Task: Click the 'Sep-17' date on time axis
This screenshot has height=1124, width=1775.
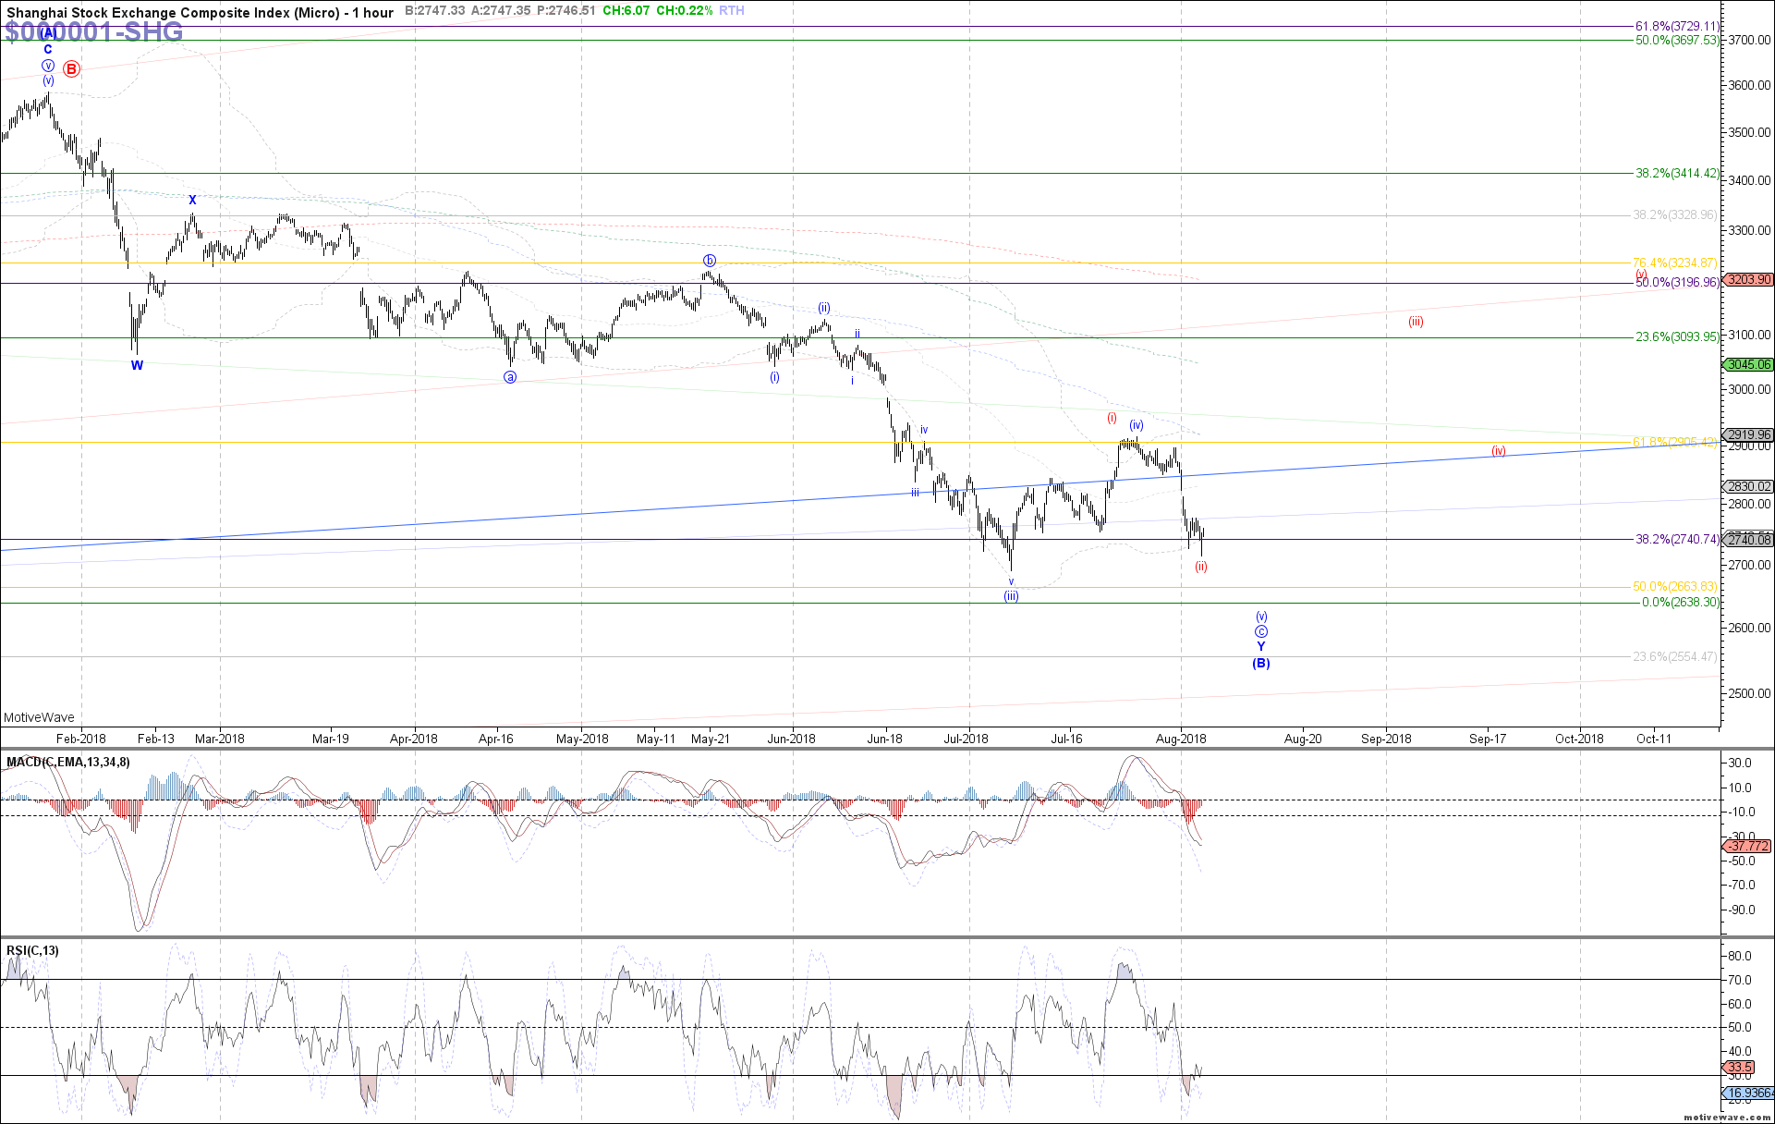Action: click(1488, 739)
